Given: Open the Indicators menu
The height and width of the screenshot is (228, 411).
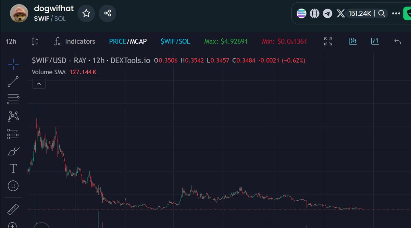Looking at the screenshot, I should tap(75, 41).
